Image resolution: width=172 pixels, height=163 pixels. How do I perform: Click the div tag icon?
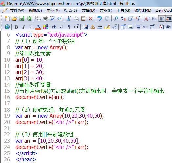click(168, 27)
